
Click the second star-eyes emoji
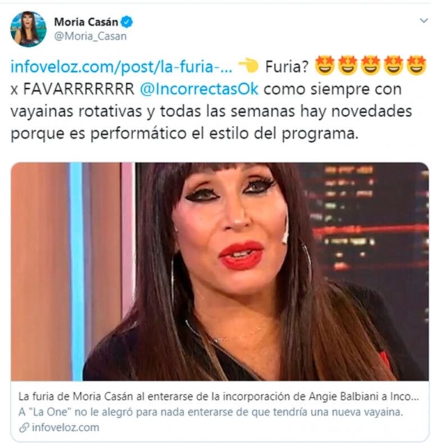(x=348, y=66)
